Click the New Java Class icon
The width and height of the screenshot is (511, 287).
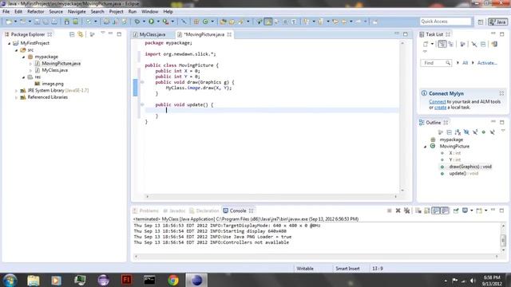pyautogui.click(x=205, y=22)
